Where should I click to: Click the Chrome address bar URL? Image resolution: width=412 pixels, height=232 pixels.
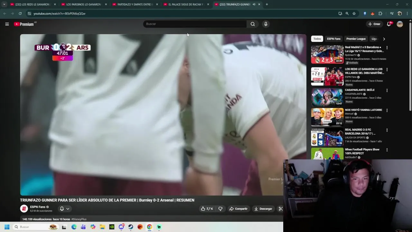[60, 14]
